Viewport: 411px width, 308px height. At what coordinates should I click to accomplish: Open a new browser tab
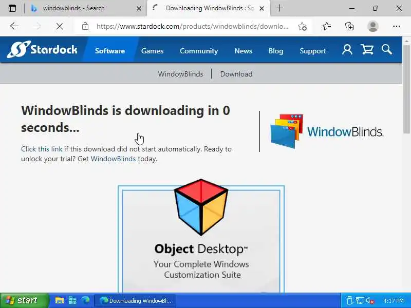[279, 8]
